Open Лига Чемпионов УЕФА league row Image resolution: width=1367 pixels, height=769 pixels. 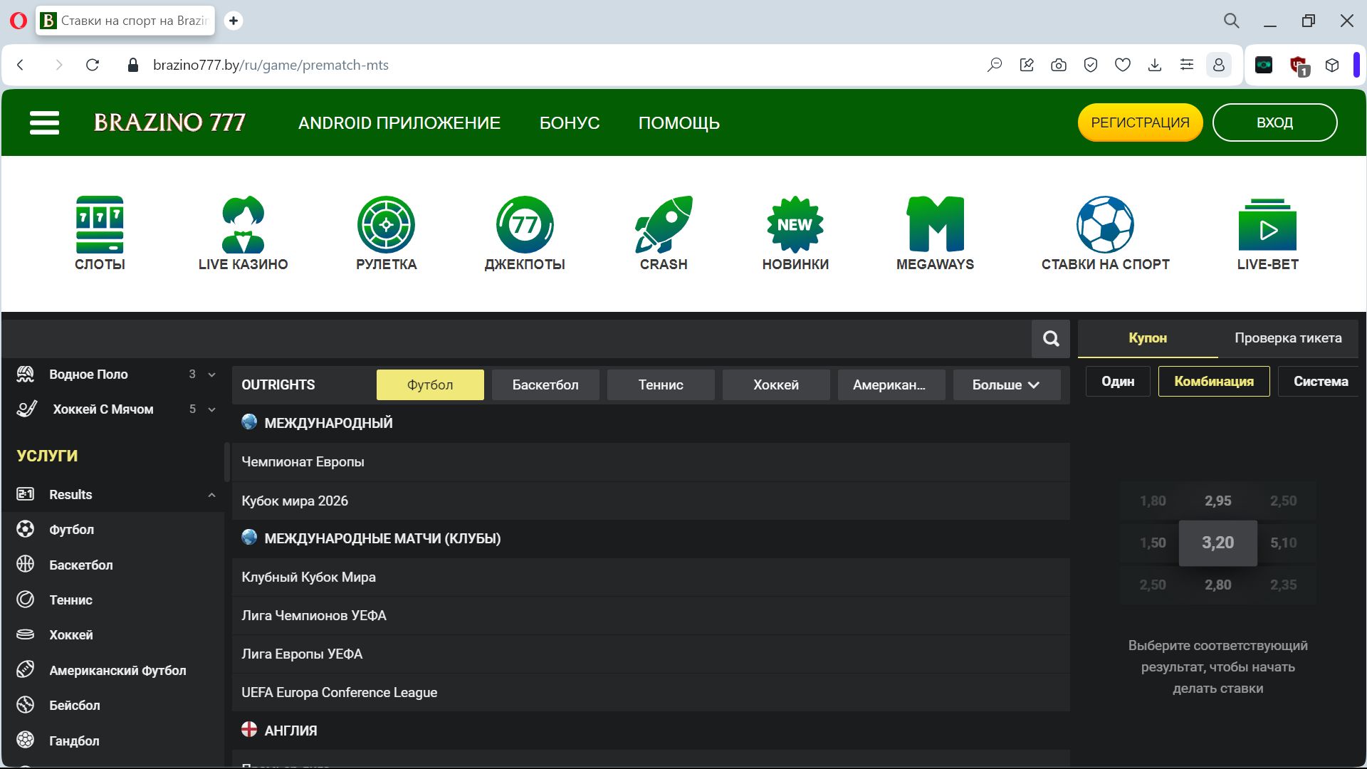coord(651,615)
